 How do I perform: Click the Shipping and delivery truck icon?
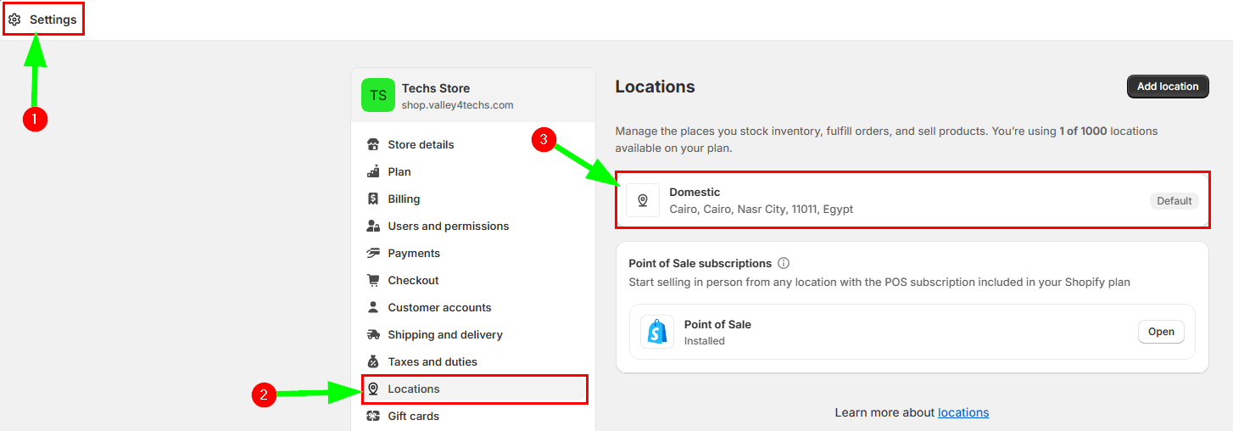coord(373,335)
